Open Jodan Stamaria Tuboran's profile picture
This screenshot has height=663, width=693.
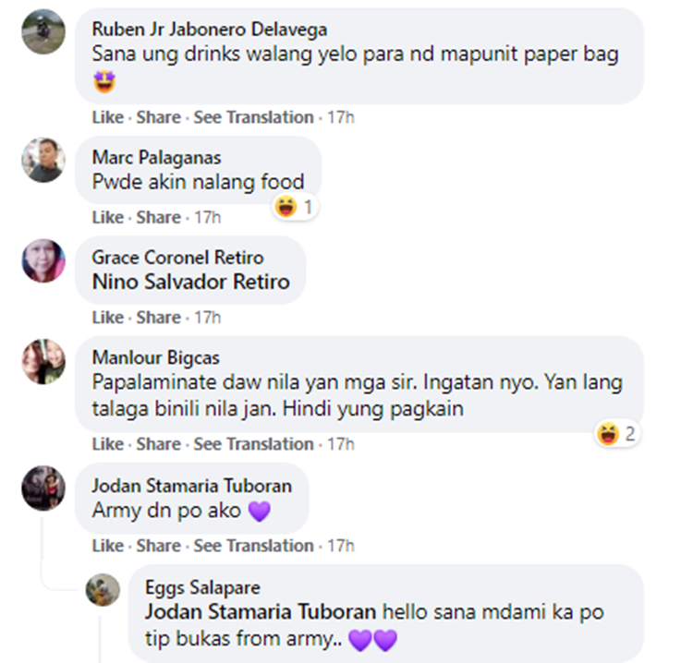[43, 488]
